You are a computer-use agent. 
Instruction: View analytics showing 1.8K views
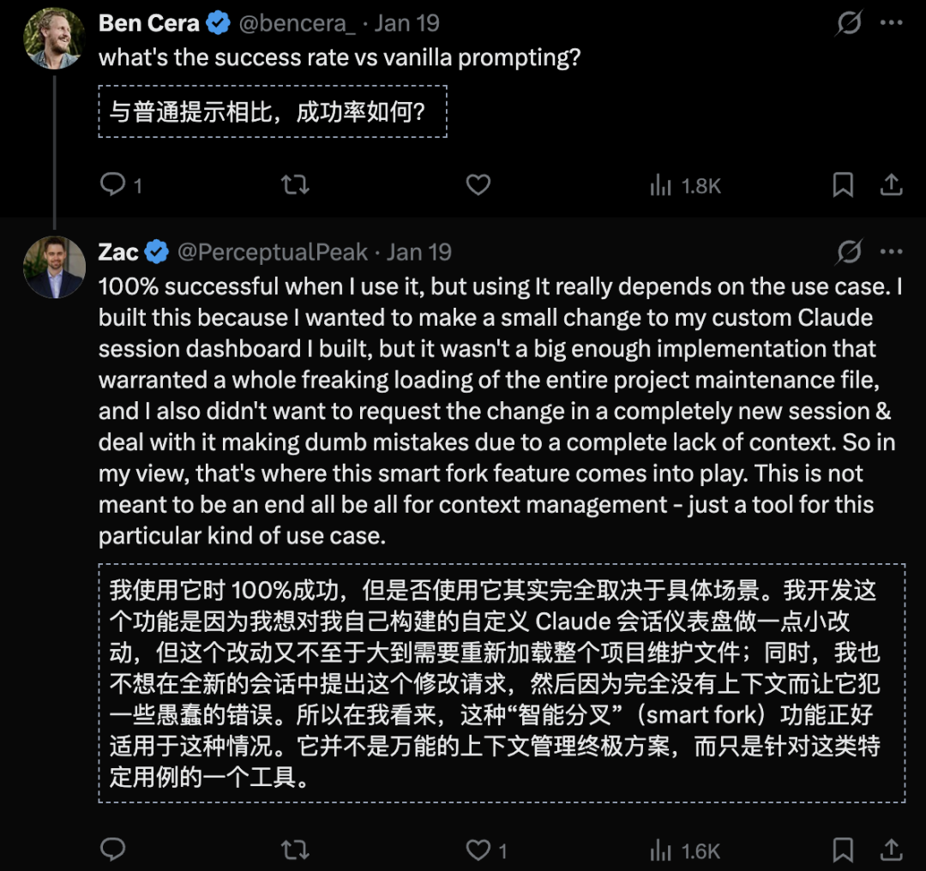point(685,185)
